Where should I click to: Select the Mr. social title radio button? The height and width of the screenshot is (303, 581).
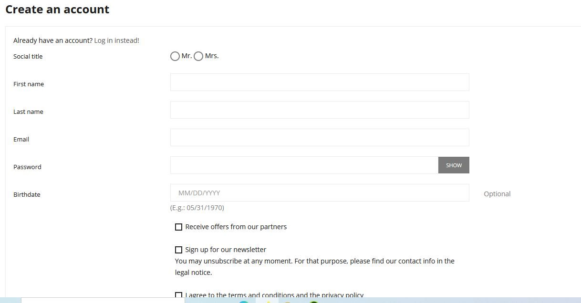tap(175, 56)
